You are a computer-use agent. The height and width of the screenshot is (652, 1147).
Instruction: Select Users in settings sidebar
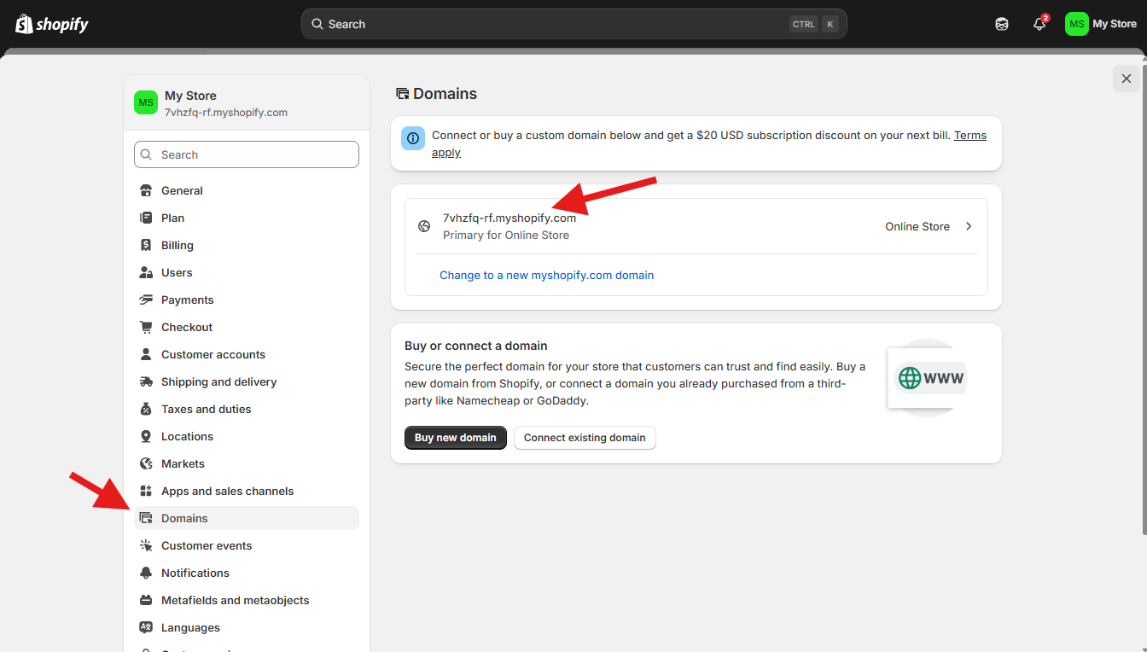pos(247,272)
